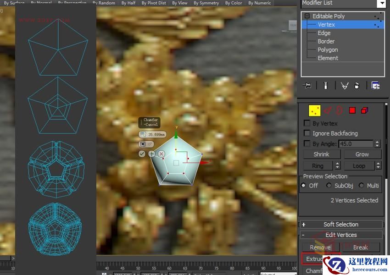Click the Grow selection button
The image size is (390, 275).
(x=362, y=154)
